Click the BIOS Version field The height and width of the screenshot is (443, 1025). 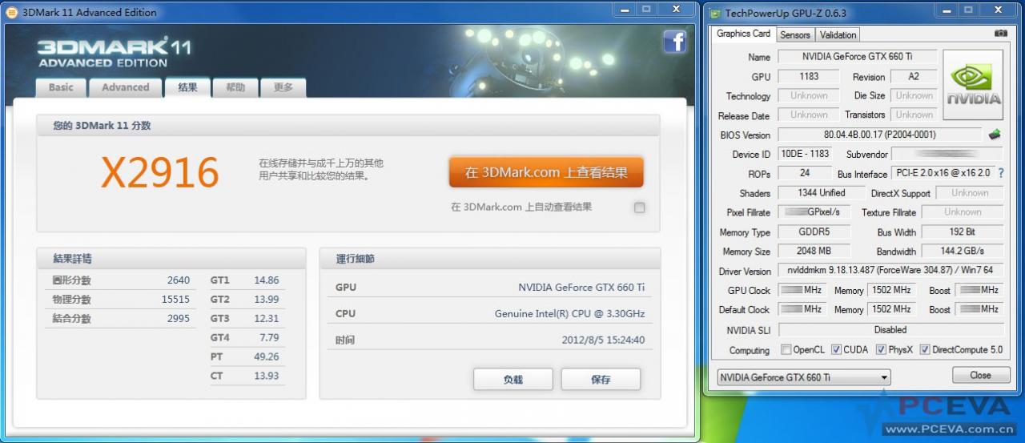tap(879, 135)
